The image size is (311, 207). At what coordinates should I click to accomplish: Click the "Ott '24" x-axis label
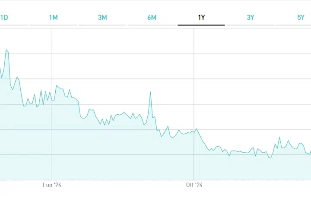coord(194,185)
